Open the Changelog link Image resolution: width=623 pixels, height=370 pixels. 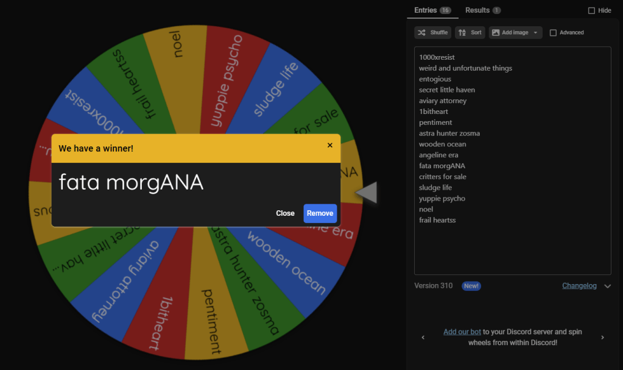(x=579, y=286)
